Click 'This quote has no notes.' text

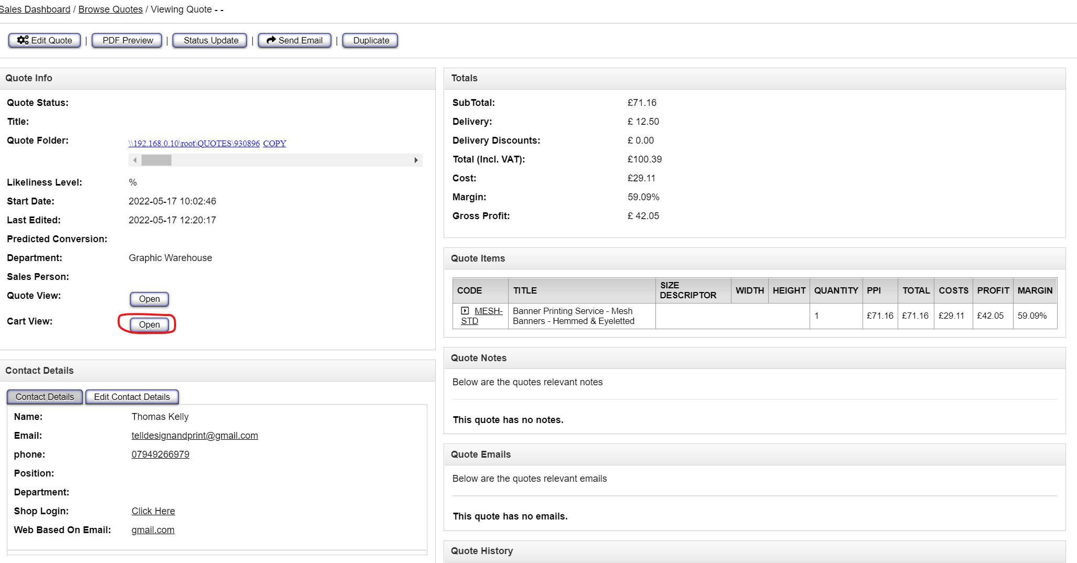[508, 420]
